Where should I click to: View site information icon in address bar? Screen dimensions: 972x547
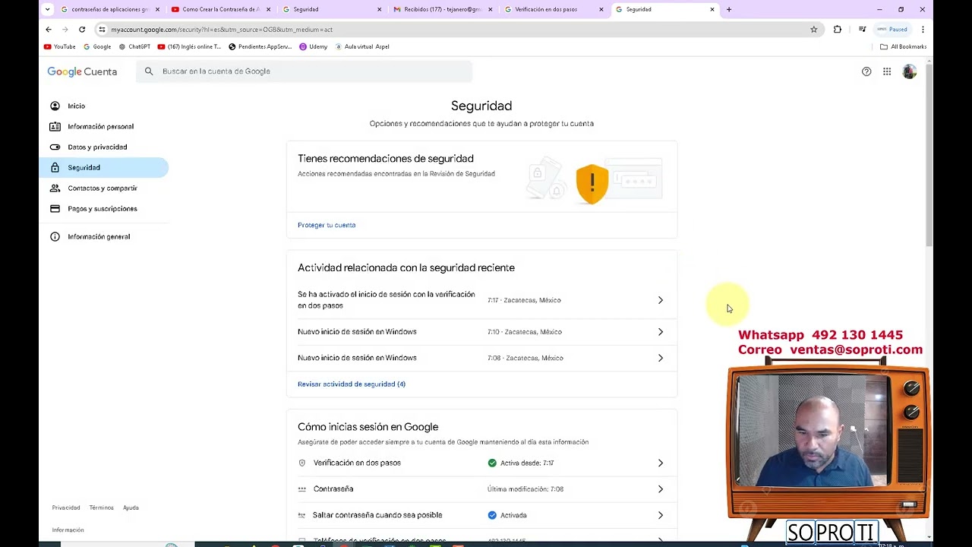coord(102,30)
